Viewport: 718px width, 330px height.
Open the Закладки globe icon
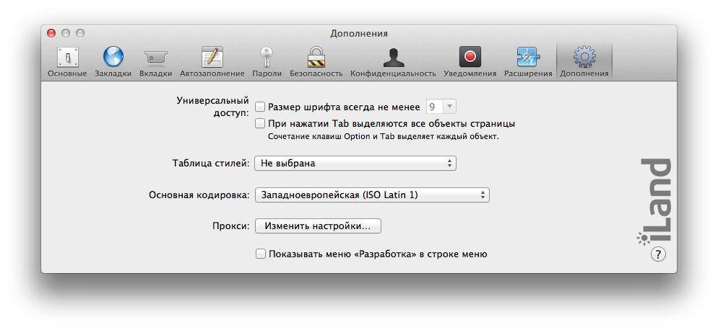(x=113, y=57)
